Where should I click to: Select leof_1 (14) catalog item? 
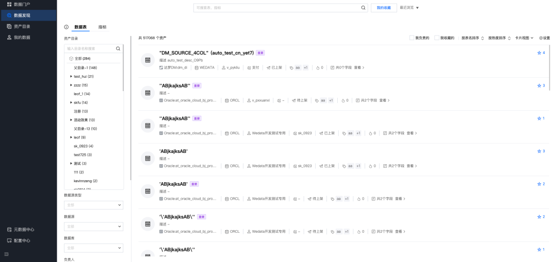coord(81,94)
